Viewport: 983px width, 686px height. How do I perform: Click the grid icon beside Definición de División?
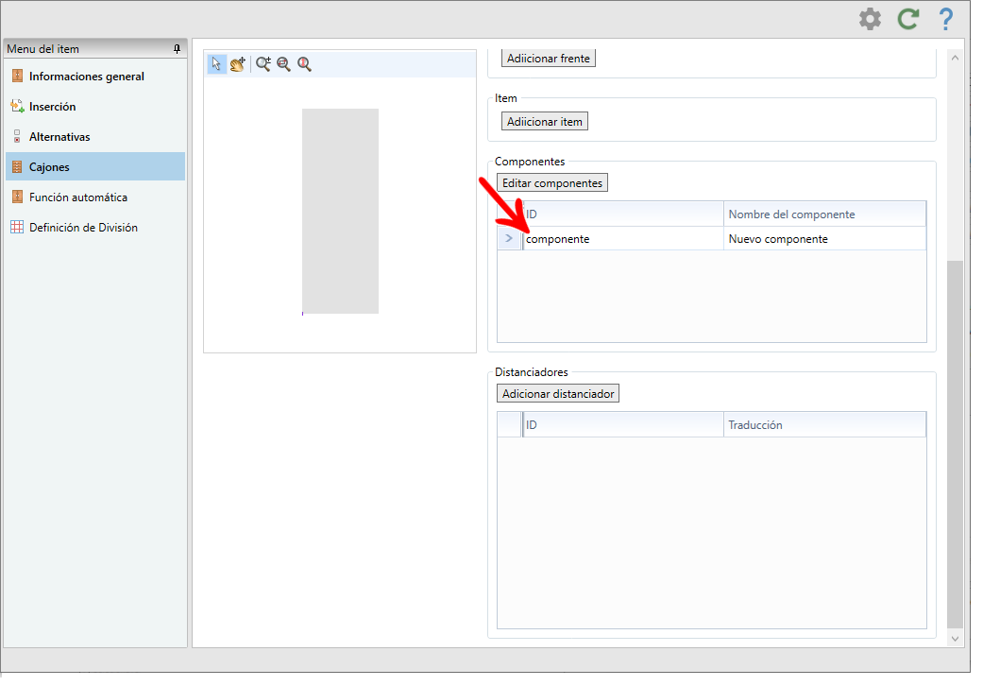tap(18, 227)
